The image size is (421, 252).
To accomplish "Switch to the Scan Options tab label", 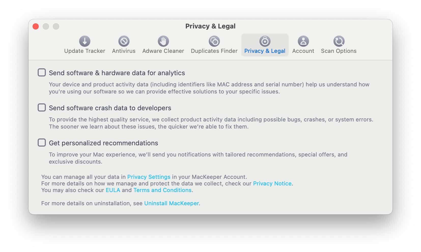I will coord(339,51).
